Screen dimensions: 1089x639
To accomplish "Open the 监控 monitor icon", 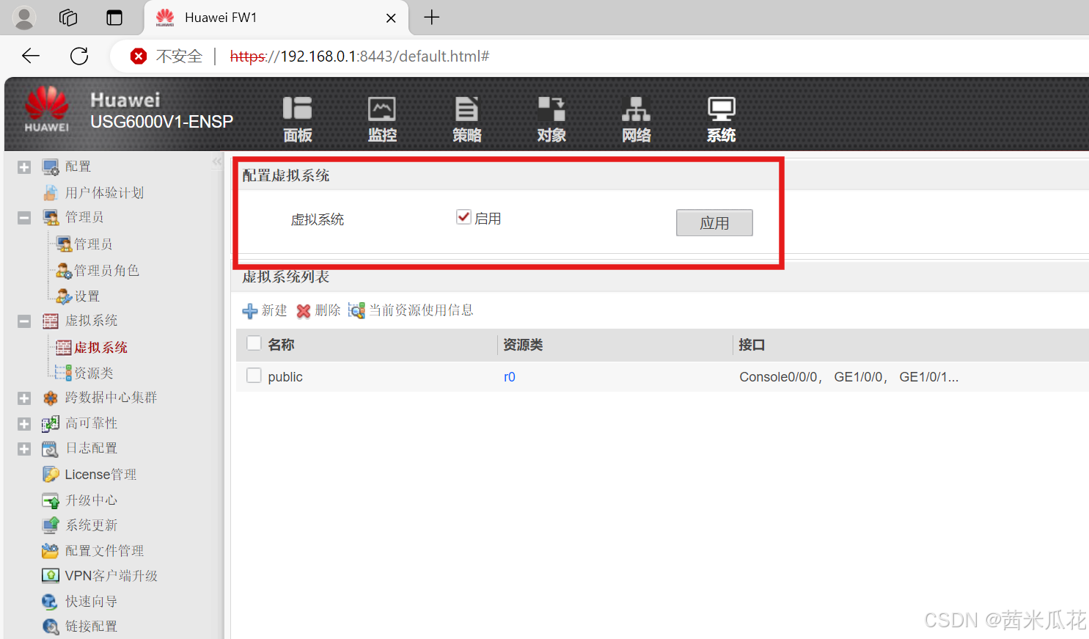I will pyautogui.click(x=382, y=109).
